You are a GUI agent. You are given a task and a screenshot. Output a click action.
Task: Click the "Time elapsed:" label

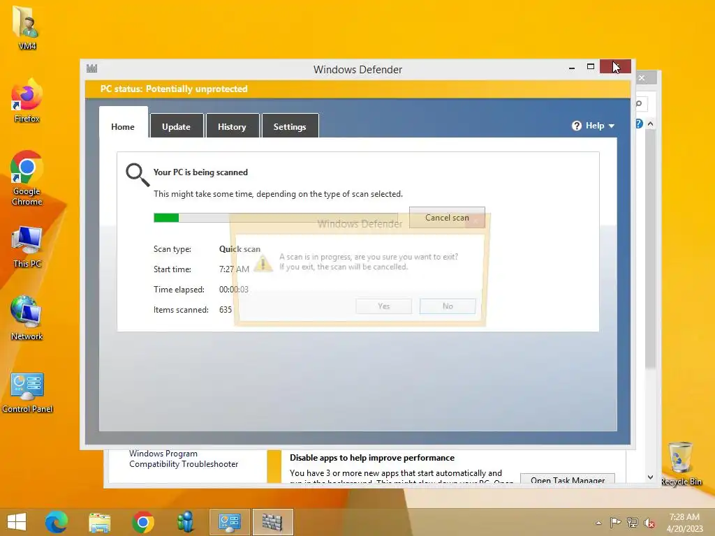pyautogui.click(x=179, y=290)
